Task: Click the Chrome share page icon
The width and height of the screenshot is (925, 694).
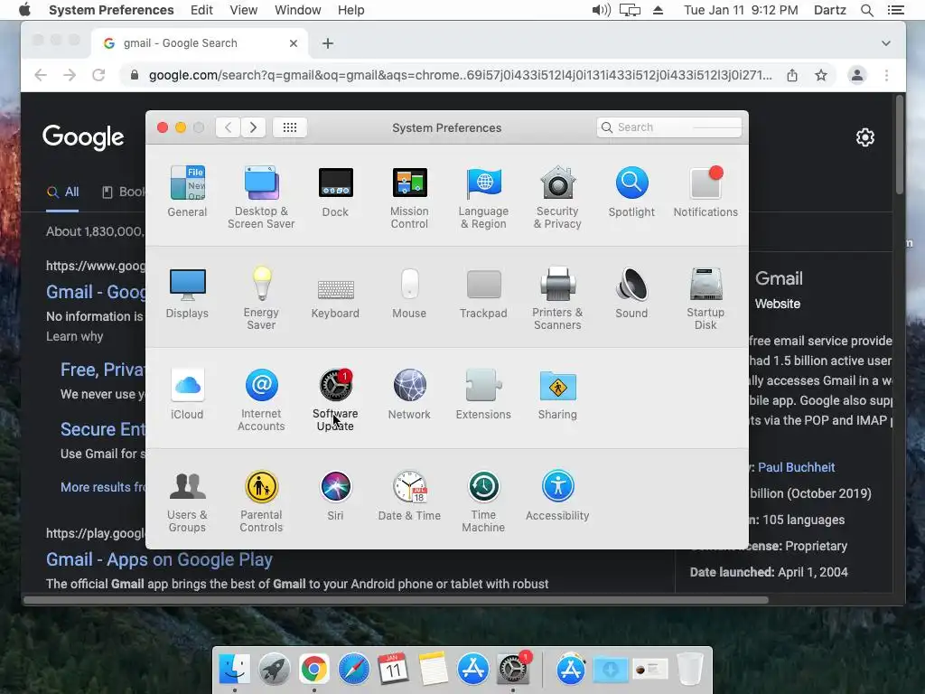Action: (792, 75)
